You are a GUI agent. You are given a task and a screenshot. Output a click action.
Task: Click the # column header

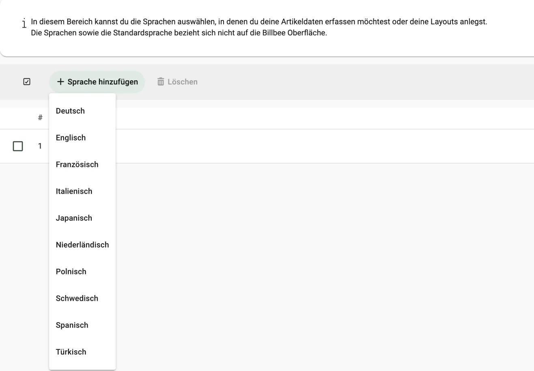[x=40, y=118]
